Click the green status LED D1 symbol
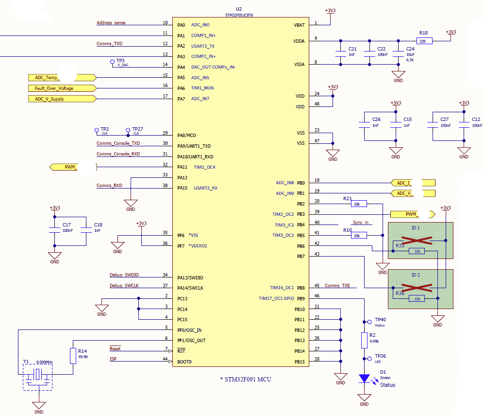 (365, 379)
